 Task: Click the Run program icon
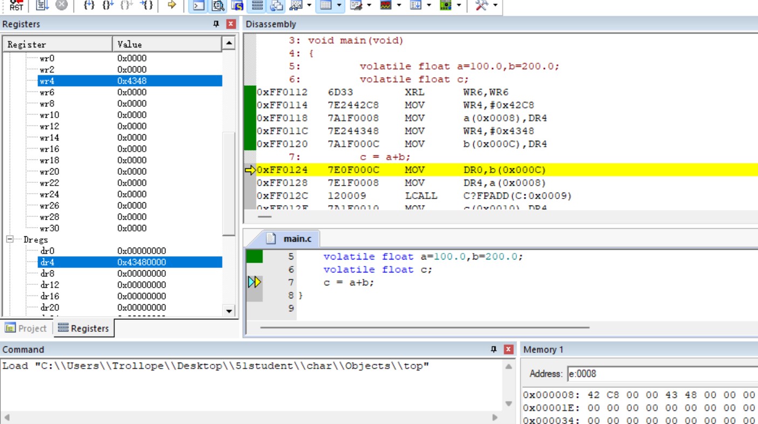pos(43,5)
